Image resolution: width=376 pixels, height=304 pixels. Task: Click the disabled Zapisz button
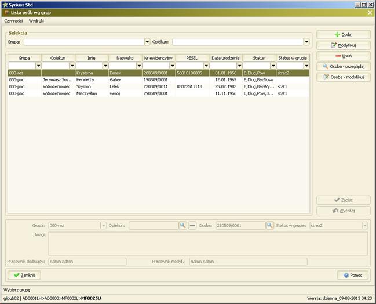344,200
